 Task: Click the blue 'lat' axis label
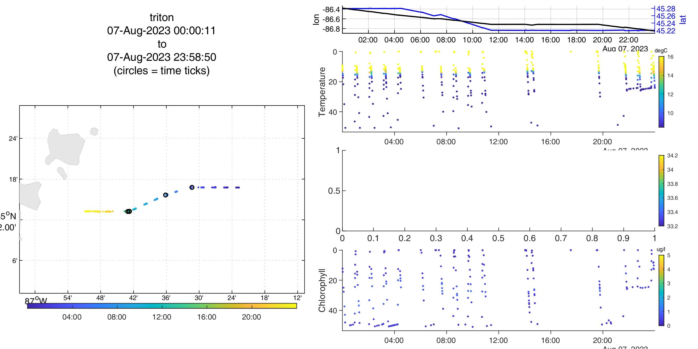point(683,19)
